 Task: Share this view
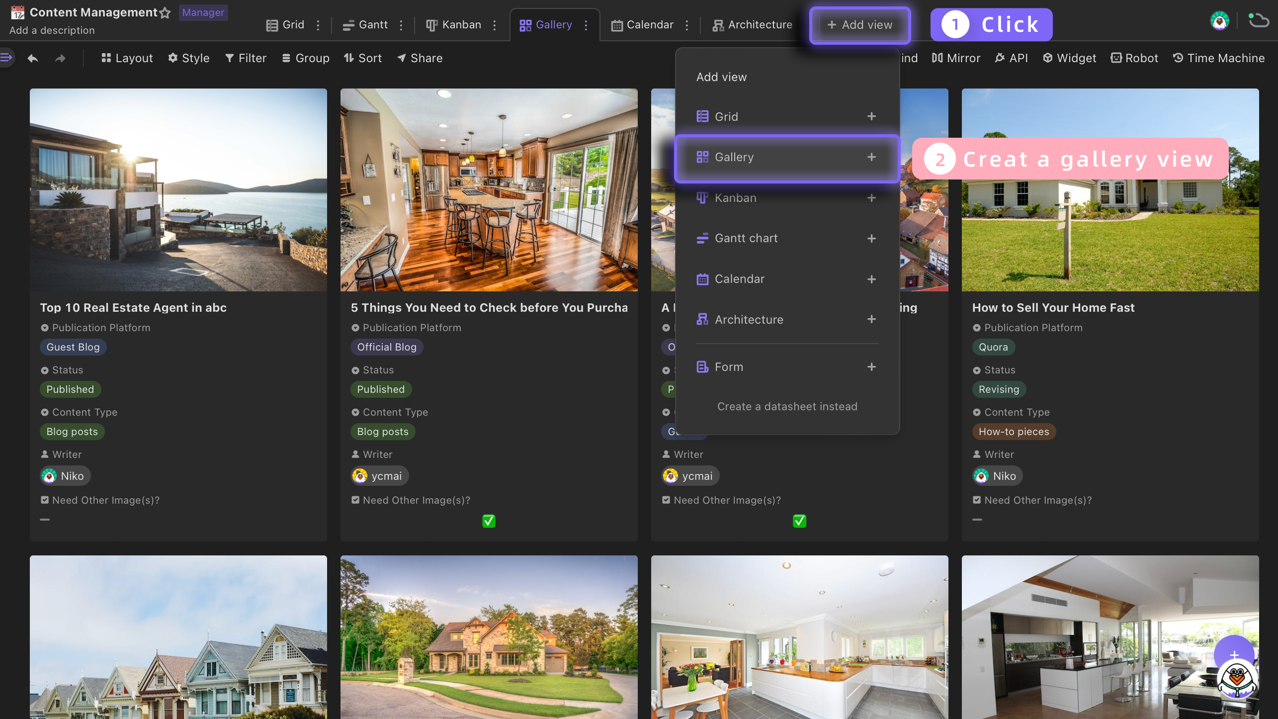pos(420,58)
